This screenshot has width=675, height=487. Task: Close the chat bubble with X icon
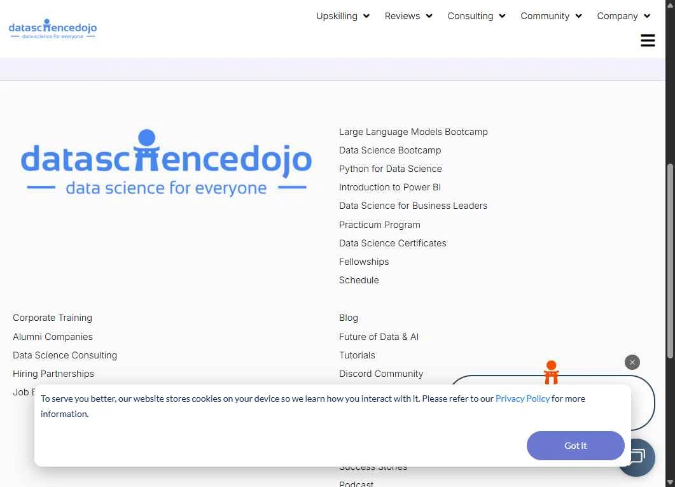(x=632, y=362)
